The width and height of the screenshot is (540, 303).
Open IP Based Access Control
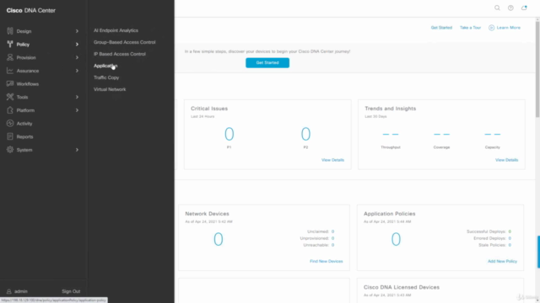[120, 54]
